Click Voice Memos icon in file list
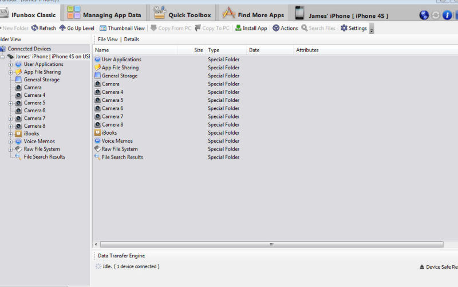Viewport: 458px width, 287px height. pyautogui.click(x=97, y=140)
